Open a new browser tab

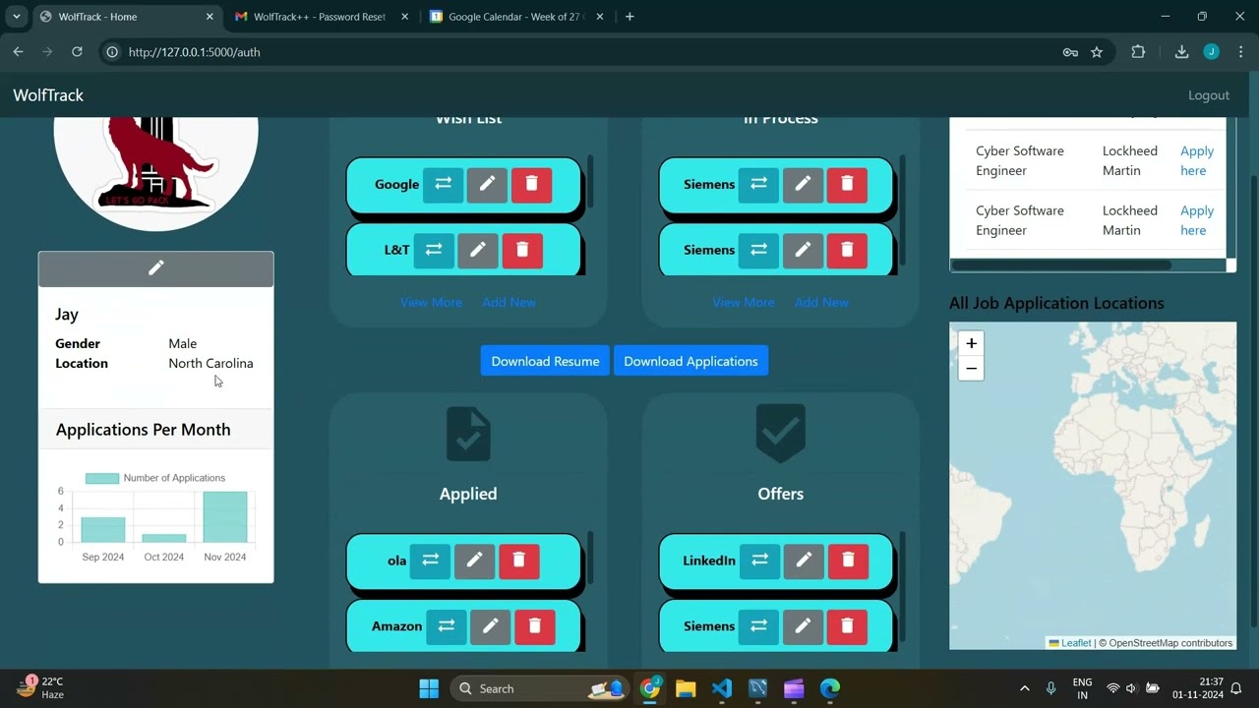(x=629, y=17)
